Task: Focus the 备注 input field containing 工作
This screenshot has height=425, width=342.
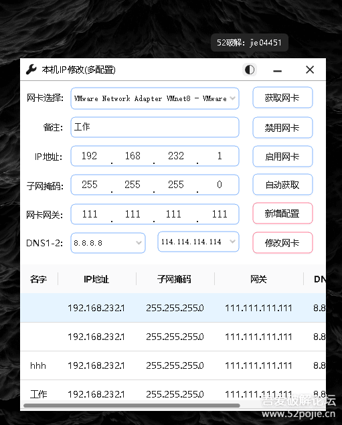Action: pos(155,127)
